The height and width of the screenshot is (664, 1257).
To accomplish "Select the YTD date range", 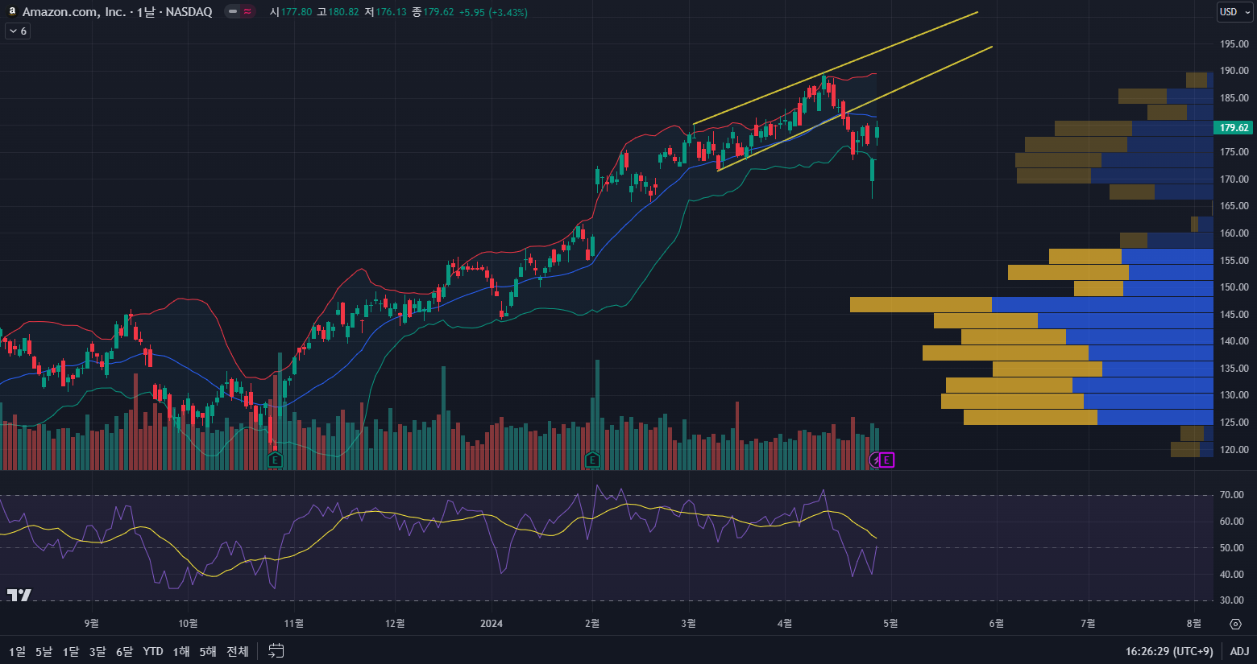I will pos(153,651).
